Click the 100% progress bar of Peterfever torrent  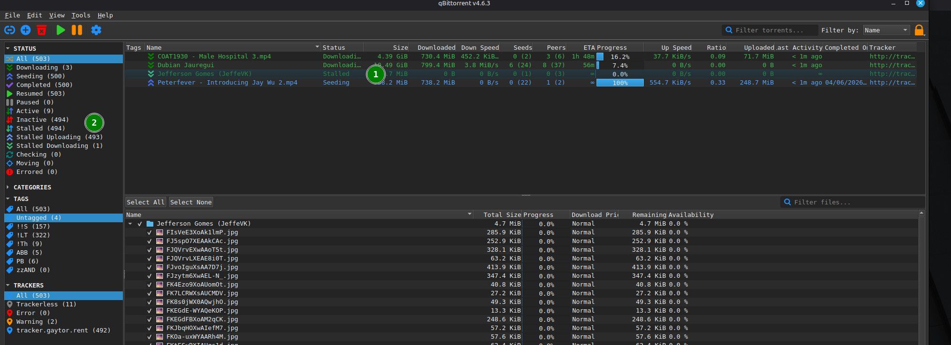coord(620,83)
